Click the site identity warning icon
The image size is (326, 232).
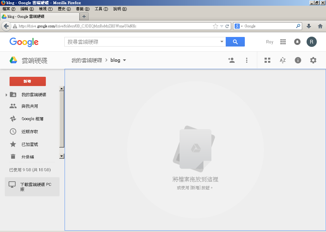15,26
